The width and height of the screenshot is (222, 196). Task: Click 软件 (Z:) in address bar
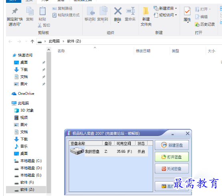74,41
